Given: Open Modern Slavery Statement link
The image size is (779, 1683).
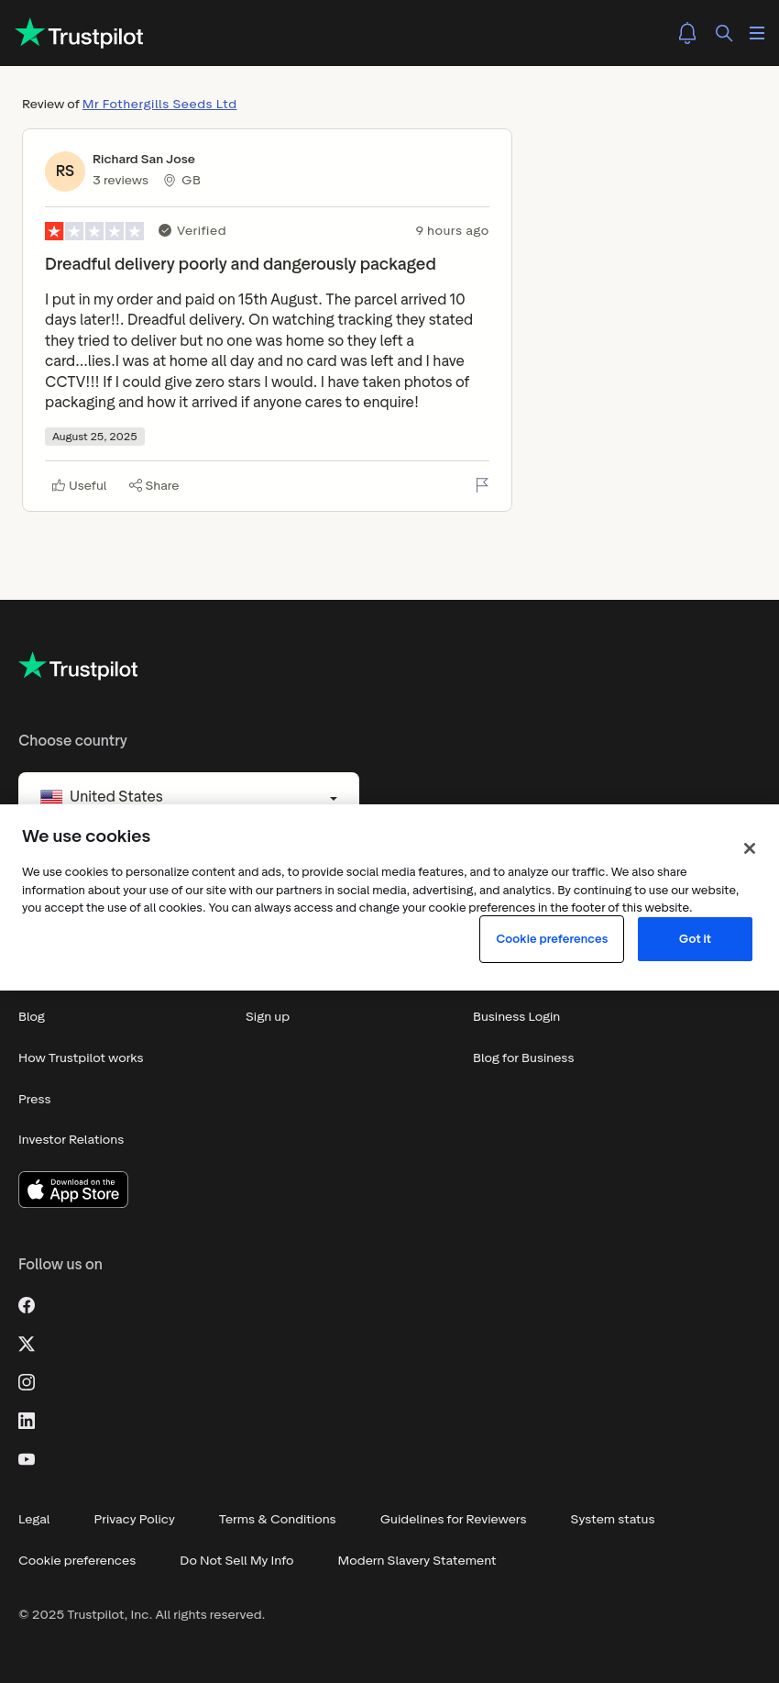Looking at the screenshot, I should [x=417, y=1560].
